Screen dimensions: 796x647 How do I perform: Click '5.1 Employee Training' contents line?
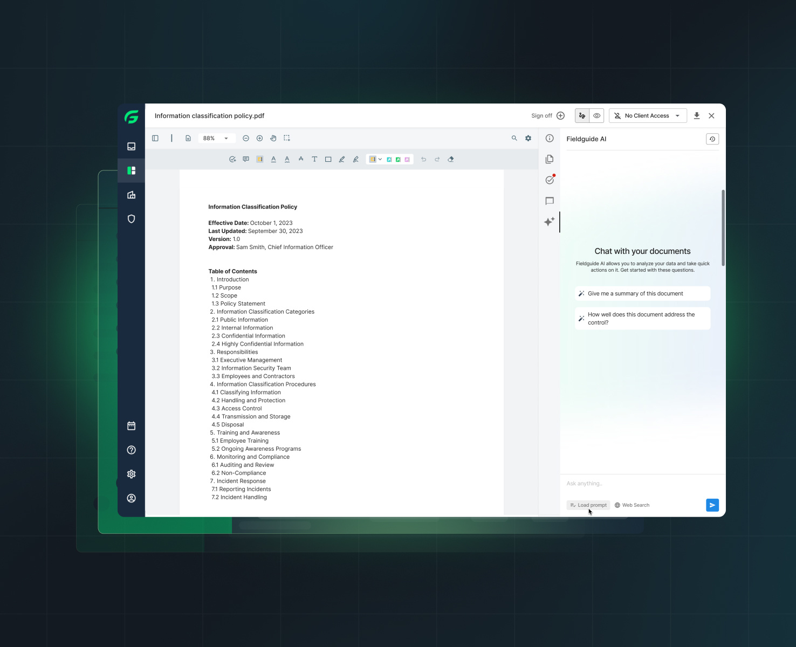[240, 441]
